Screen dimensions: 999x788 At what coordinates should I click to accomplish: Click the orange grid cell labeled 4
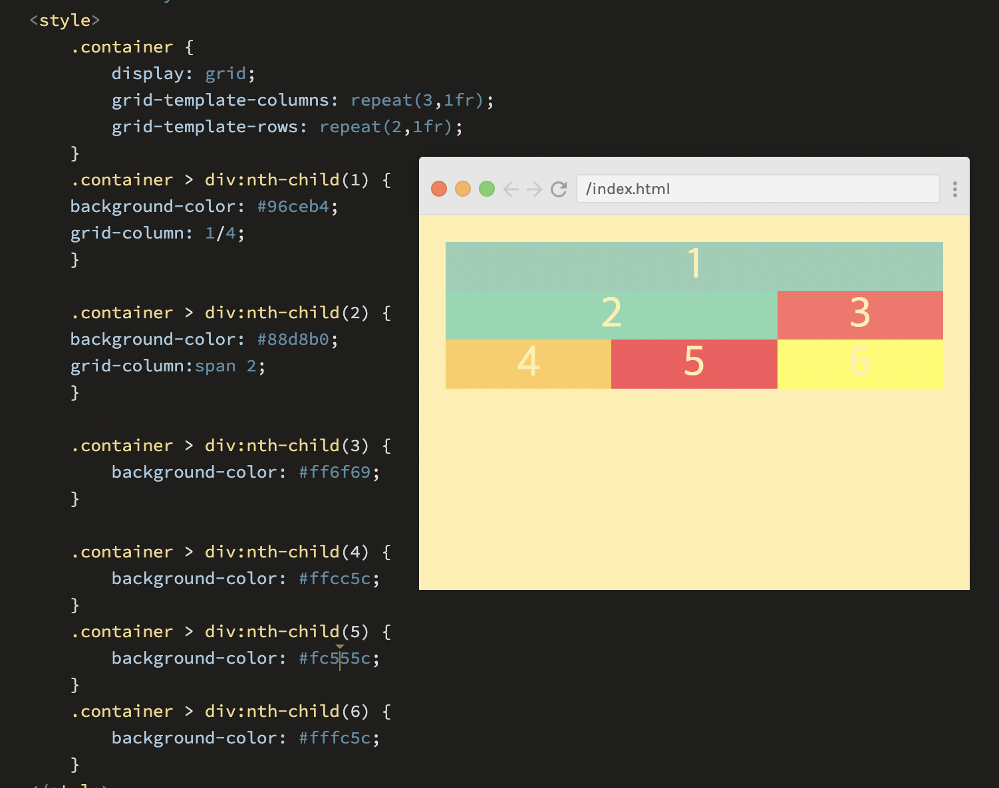tap(527, 364)
